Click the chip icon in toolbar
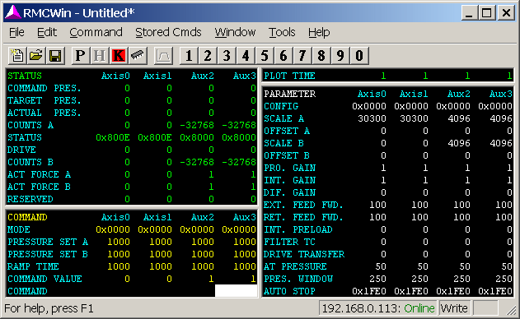 coord(138,55)
